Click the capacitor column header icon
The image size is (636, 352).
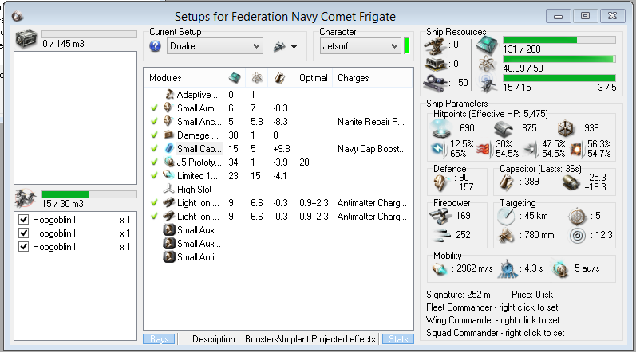tap(279, 78)
